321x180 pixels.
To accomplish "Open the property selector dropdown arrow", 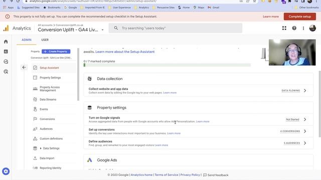I will tap(102, 30).
